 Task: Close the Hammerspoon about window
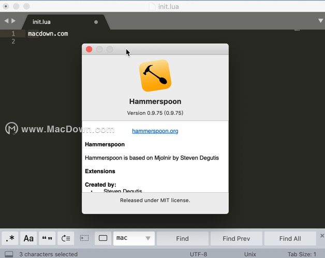[x=89, y=49]
